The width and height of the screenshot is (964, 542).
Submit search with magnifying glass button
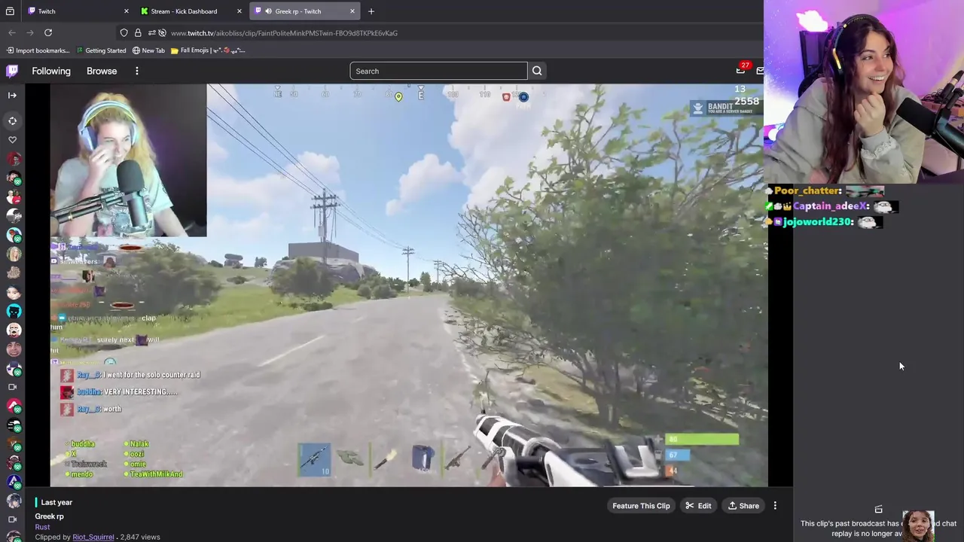(537, 71)
